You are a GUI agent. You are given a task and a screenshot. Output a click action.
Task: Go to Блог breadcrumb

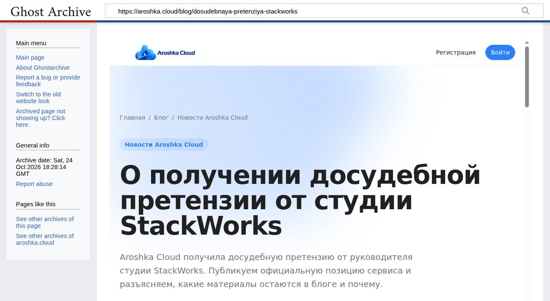(x=161, y=118)
